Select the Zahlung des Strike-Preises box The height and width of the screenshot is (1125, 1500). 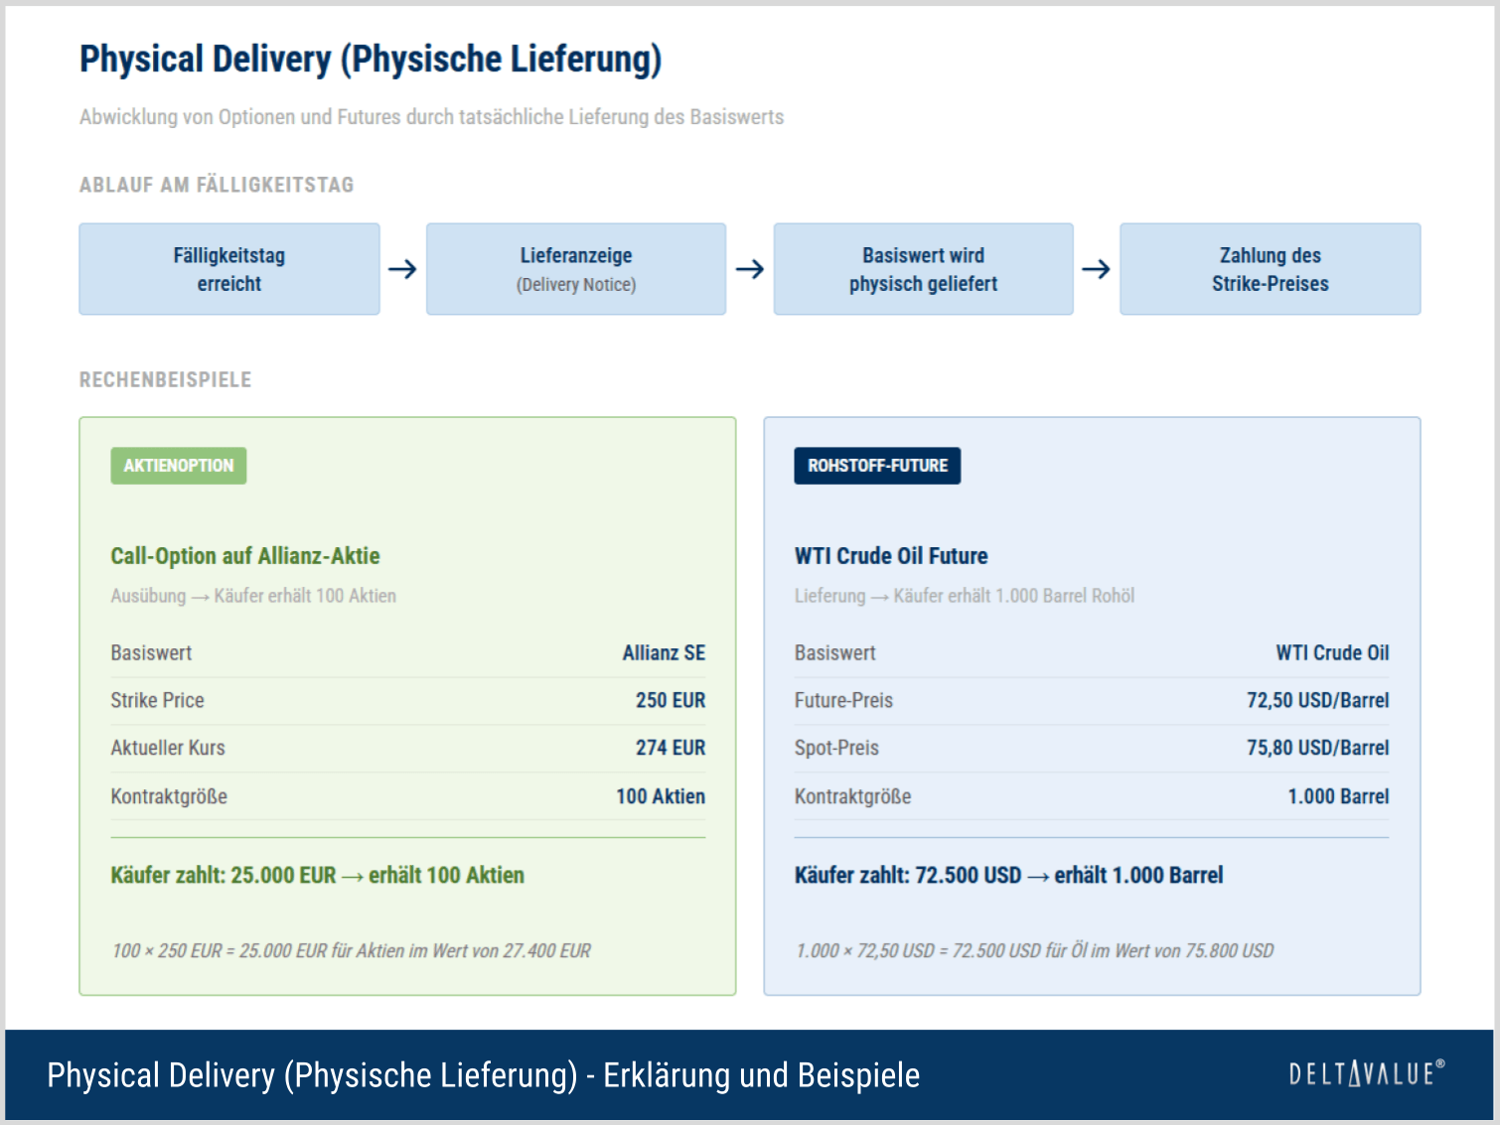(1271, 269)
